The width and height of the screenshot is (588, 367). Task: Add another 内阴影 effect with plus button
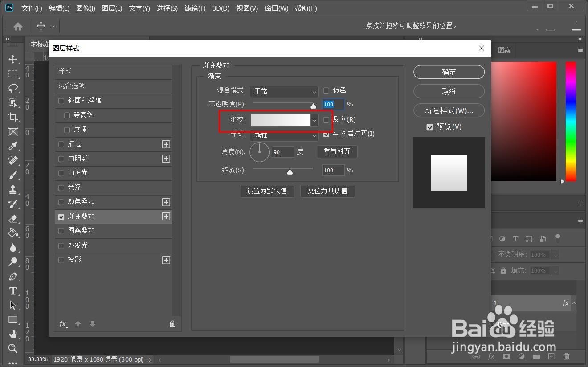pyautogui.click(x=166, y=159)
